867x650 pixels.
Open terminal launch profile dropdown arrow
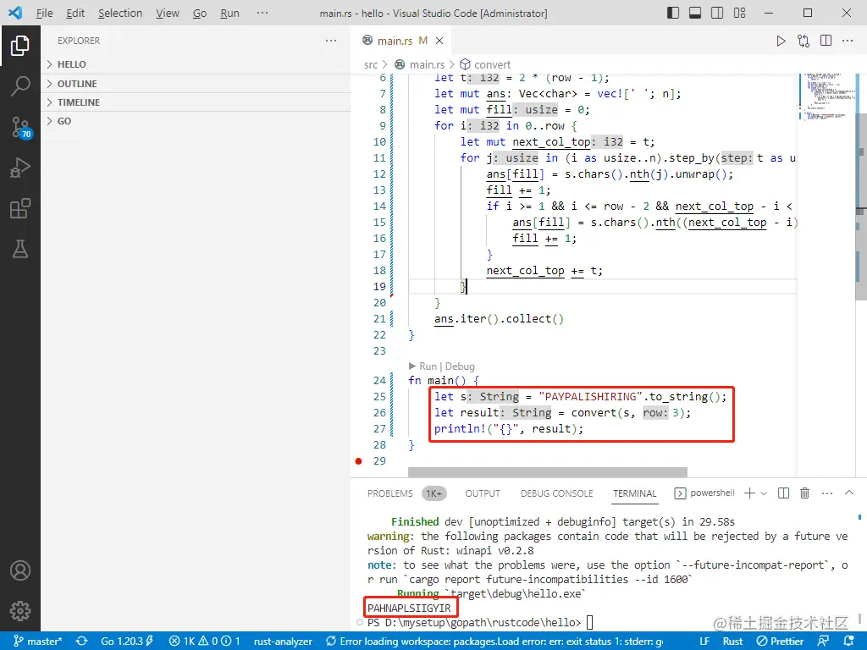pos(764,493)
